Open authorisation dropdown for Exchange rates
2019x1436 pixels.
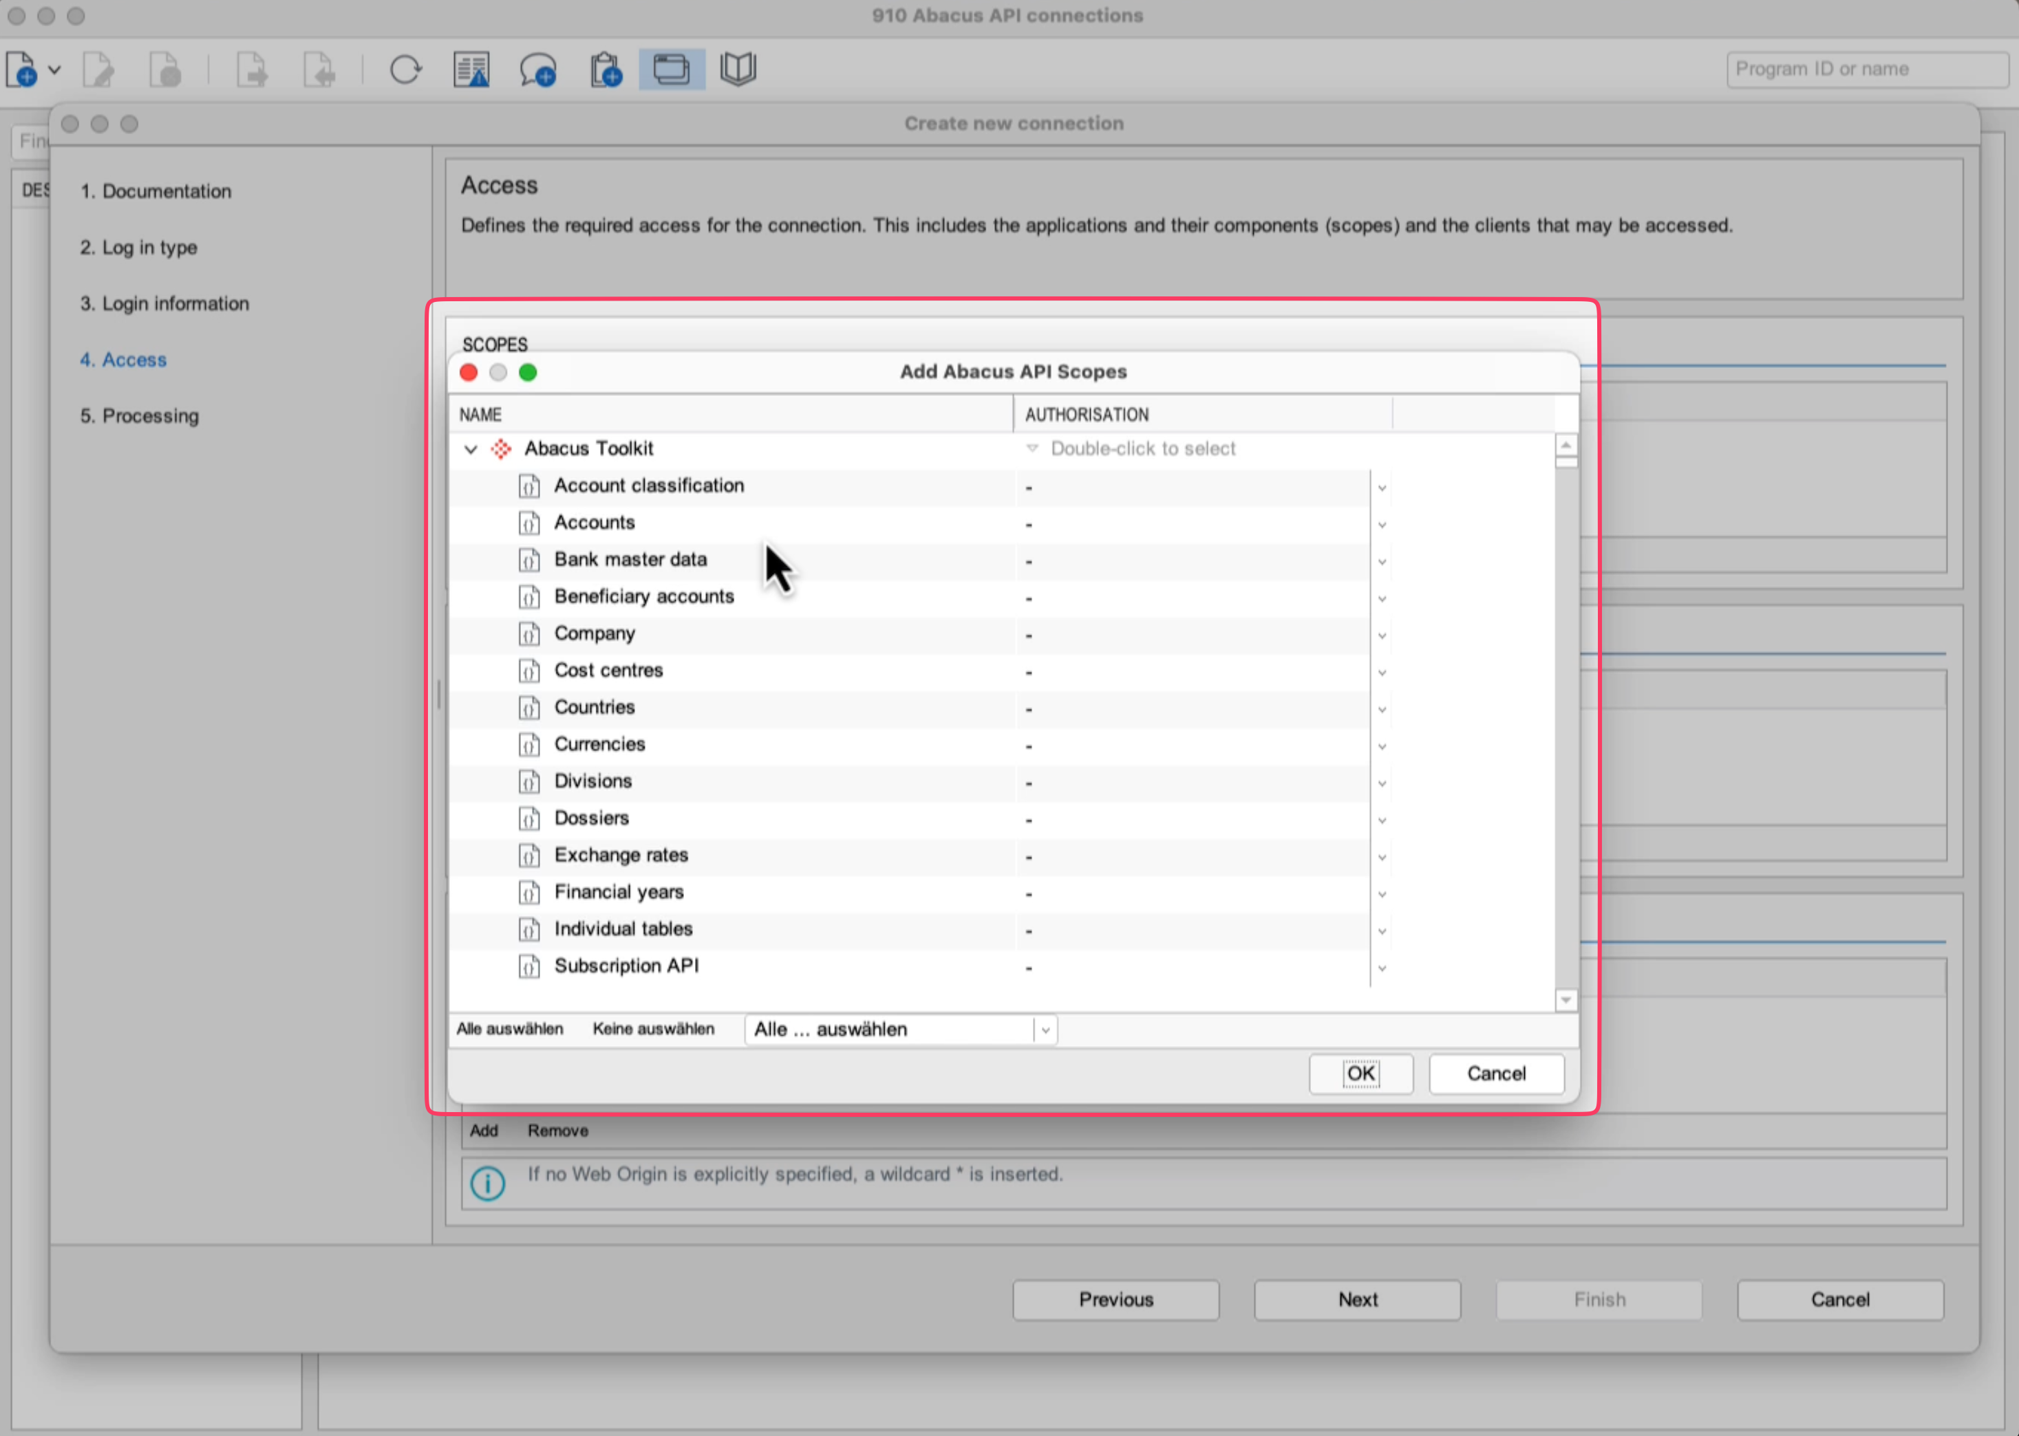1381,858
